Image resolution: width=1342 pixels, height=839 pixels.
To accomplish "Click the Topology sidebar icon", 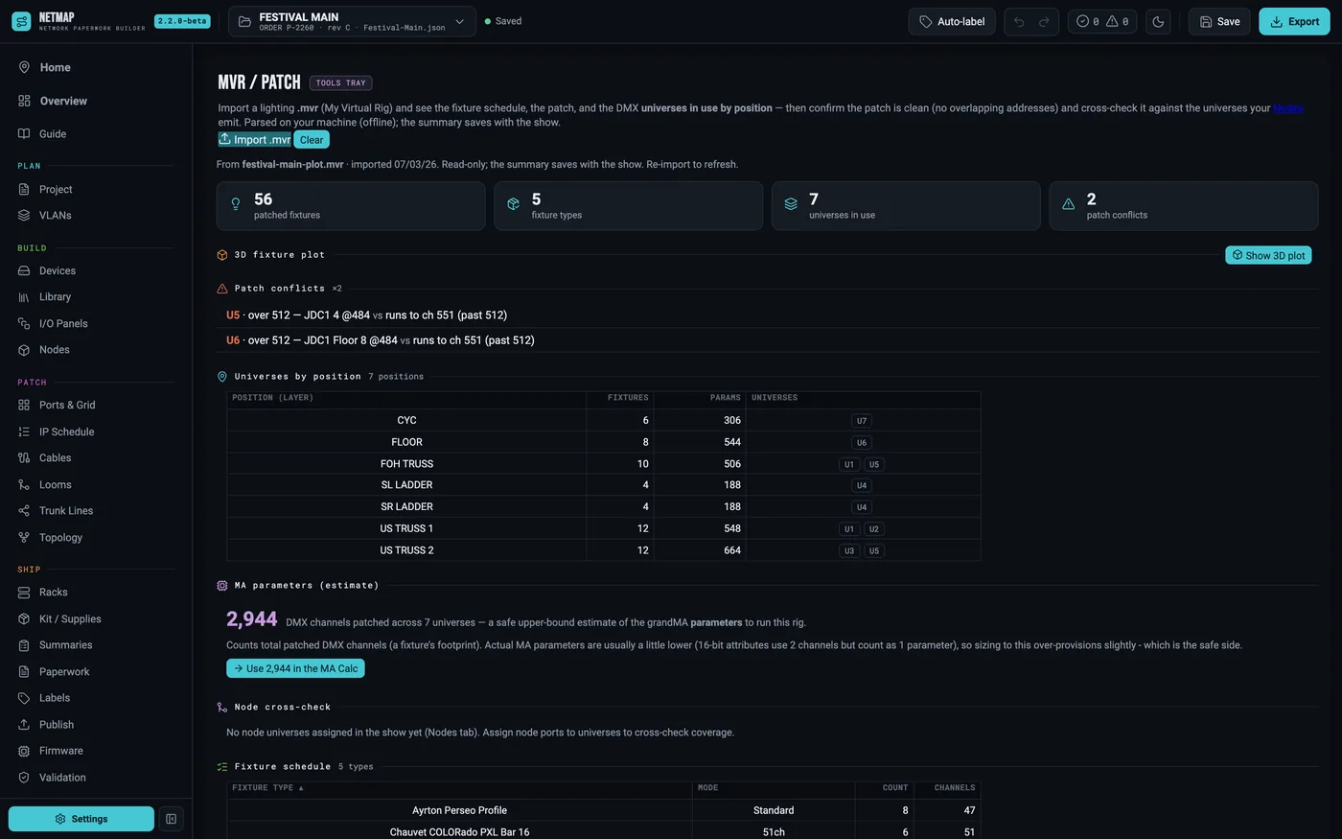I will [24, 537].
